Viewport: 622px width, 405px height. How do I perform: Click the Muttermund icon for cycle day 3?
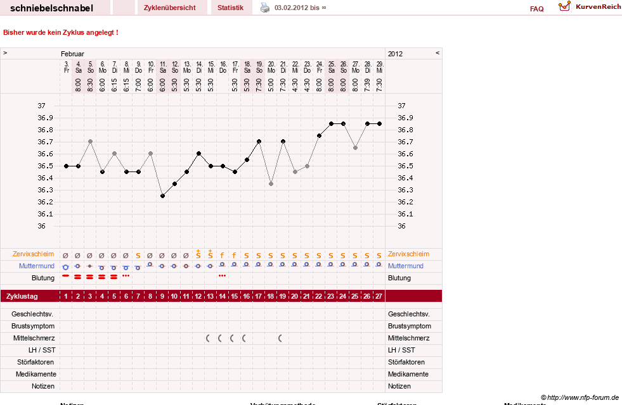coord(90,266)
